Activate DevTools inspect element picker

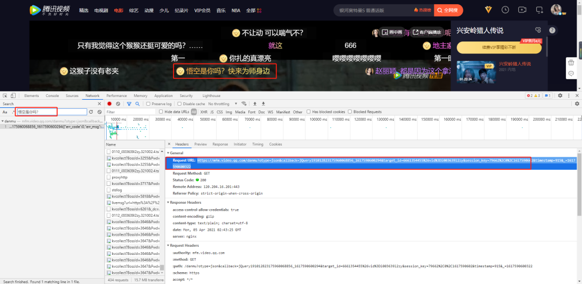coord(5,95)
